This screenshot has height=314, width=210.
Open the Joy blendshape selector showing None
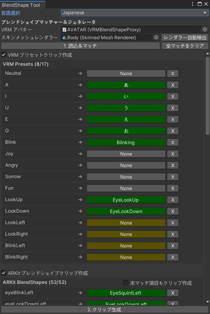coord(126,154)
